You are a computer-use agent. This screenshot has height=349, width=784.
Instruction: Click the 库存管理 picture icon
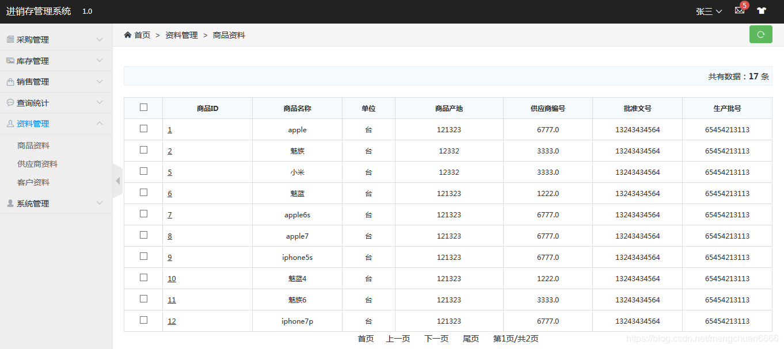[10, 60]
